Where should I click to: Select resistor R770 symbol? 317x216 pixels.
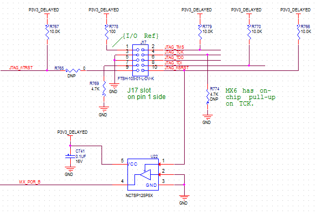(249, 32)
